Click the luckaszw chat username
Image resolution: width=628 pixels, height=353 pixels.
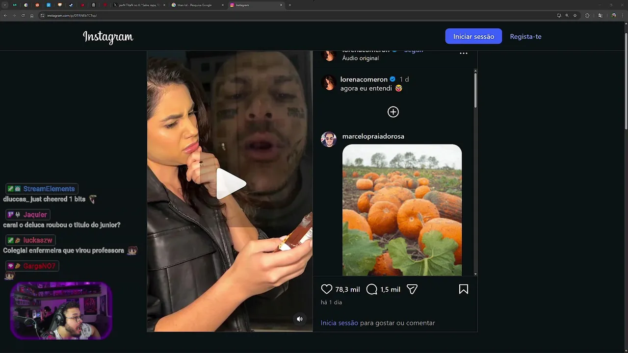[38, 240]
